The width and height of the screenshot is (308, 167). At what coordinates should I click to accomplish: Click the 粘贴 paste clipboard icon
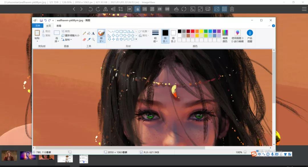pos(37,33)
